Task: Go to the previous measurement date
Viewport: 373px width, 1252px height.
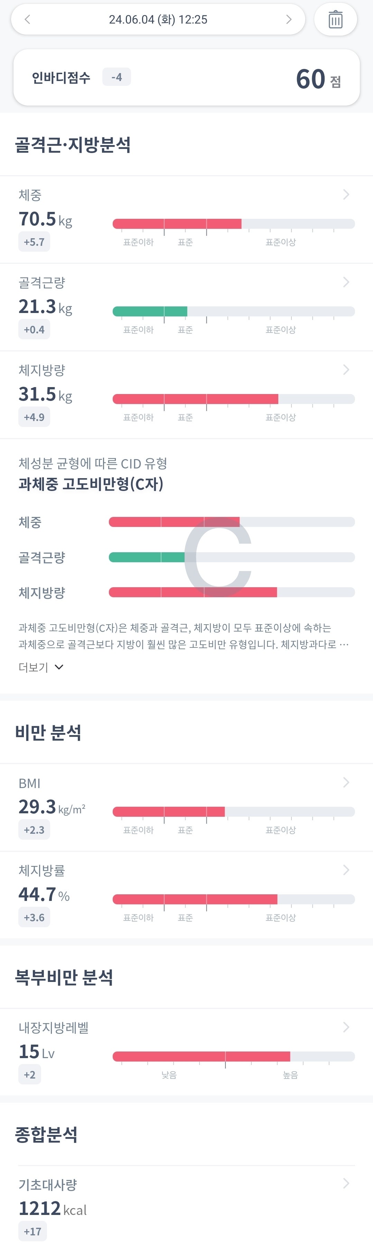Action: (x=28, y=19)
